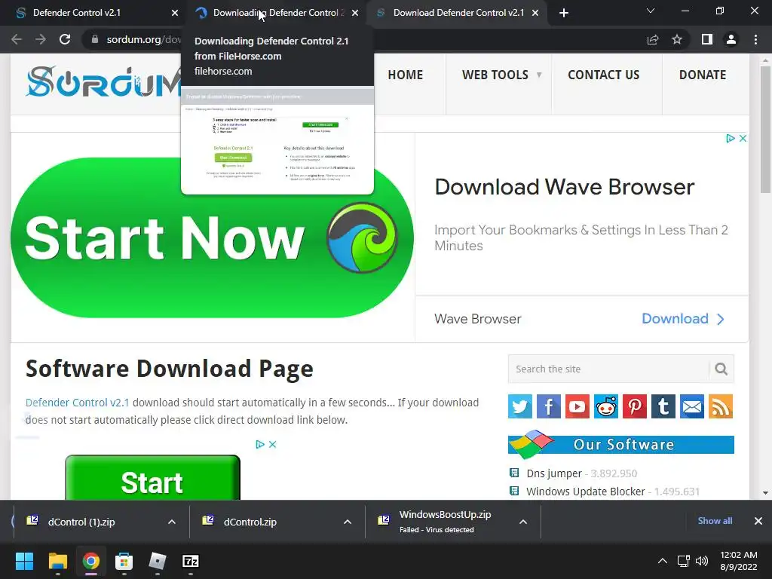Show hidden system tray icons
The image size is (772, 579).
coord(663,561)
